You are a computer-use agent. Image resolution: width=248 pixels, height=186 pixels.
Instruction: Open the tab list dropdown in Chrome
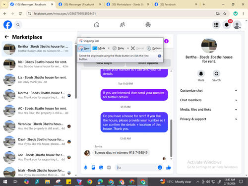(x=4, y=4)
